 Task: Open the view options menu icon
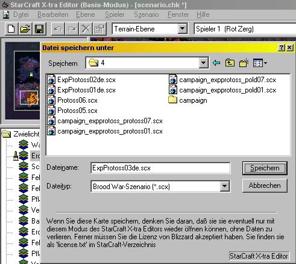[260, 63]
